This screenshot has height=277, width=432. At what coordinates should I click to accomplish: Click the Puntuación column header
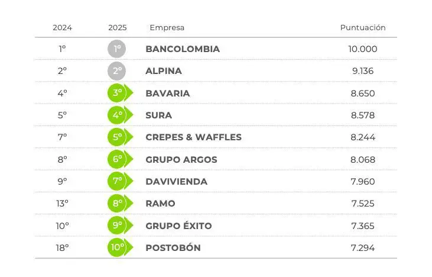click(x=363, y=28)
